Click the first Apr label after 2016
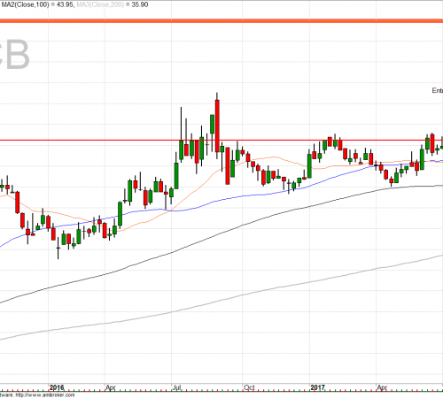The height and width of the screenshot is (398, 443). coord(111,387)
